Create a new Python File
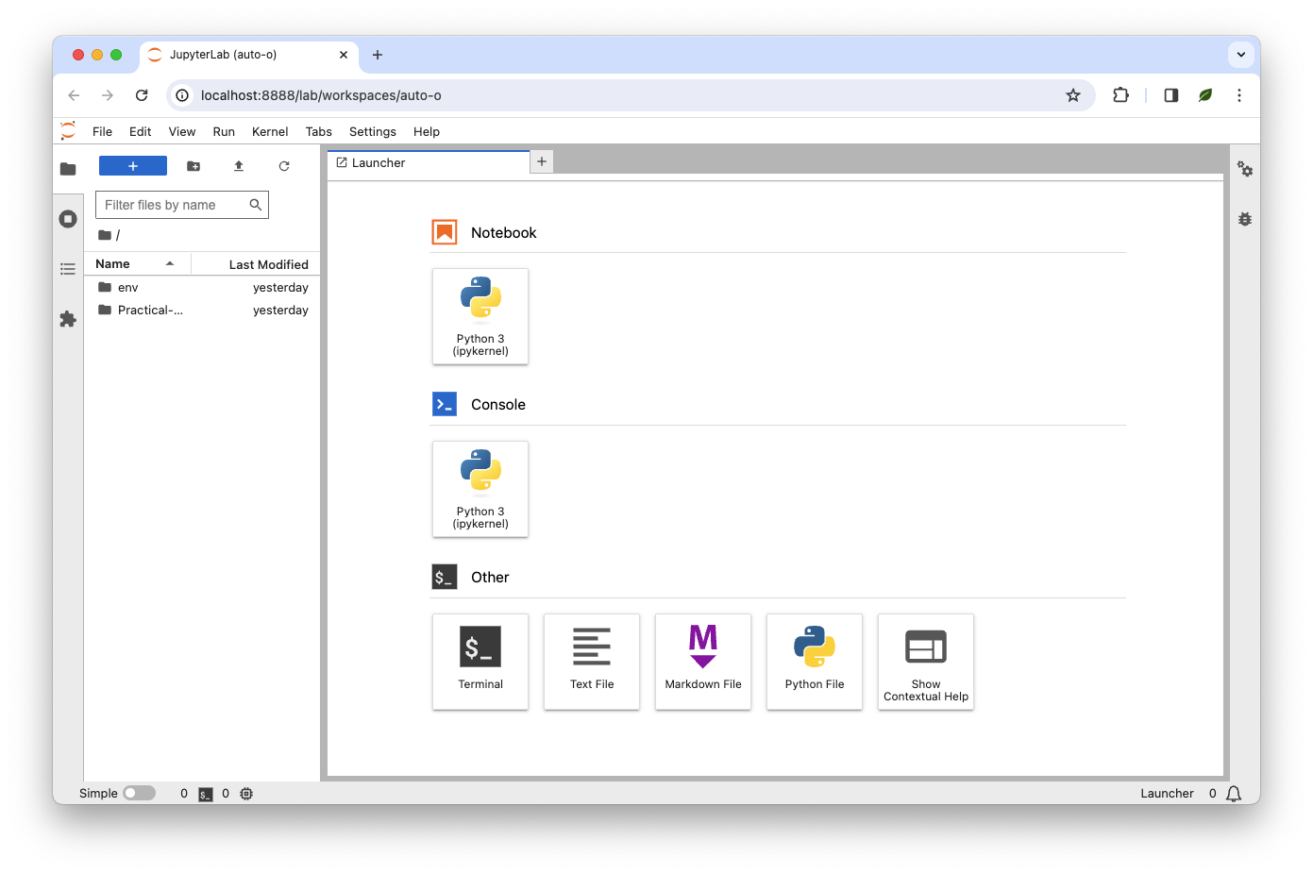Screen dimensions: 1313x874 815,662
